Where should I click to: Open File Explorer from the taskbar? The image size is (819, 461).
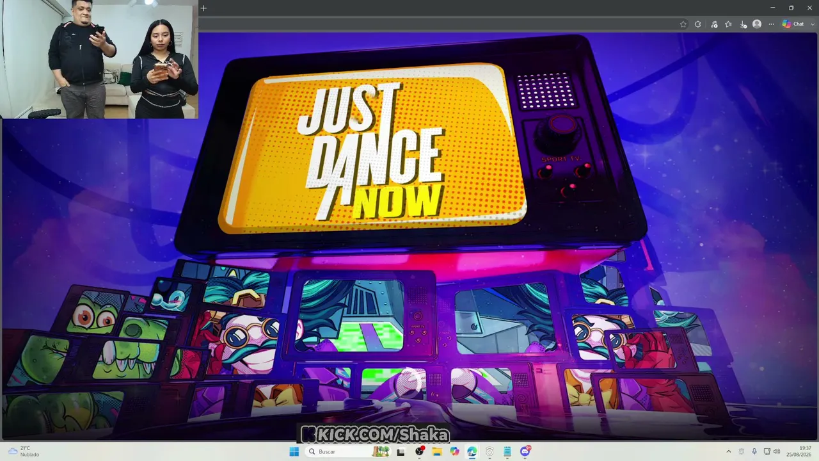[x=436, y=451]
